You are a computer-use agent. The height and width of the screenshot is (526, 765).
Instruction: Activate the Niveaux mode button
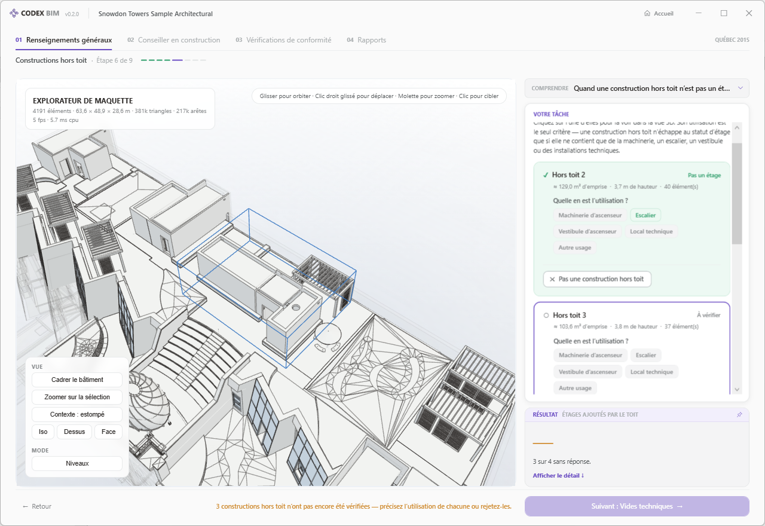click(x=77, y=463)
